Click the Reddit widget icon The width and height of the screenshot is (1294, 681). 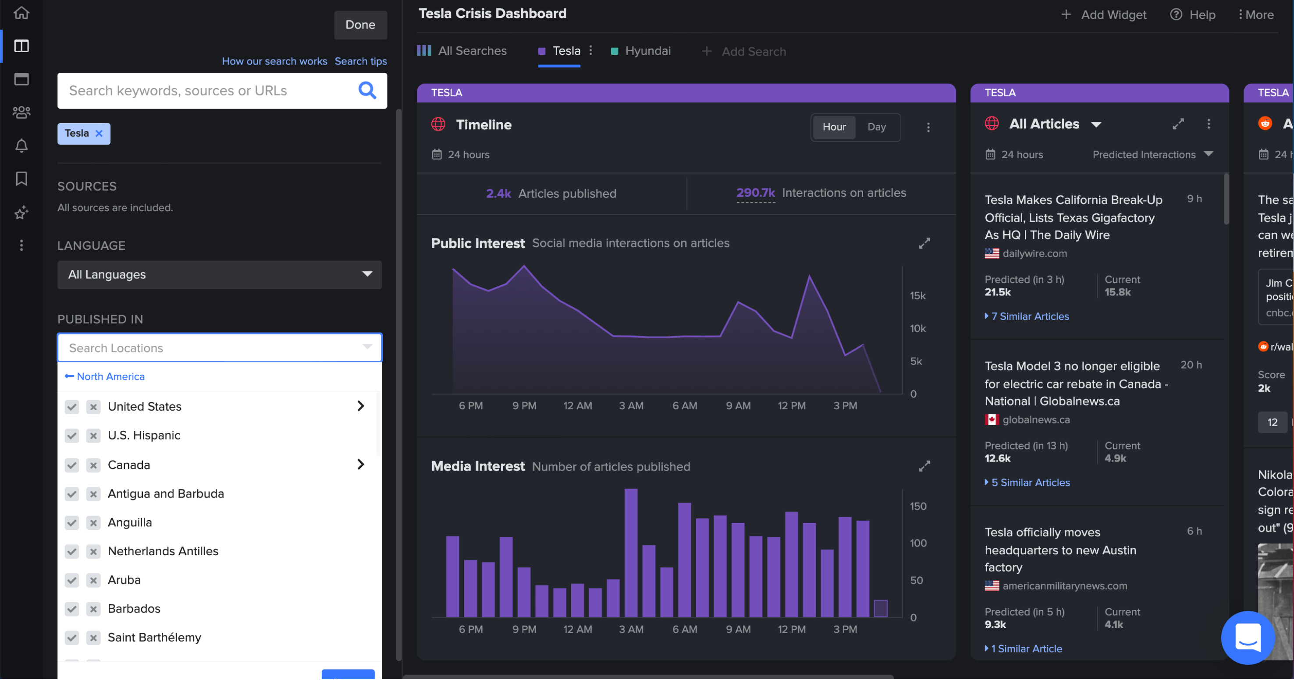[1265, 124]
